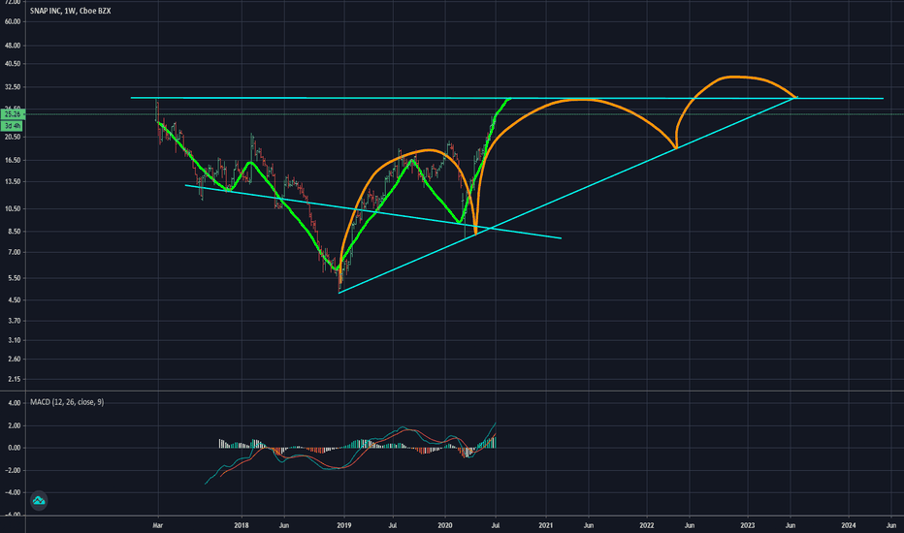This screenshot has width=904, height=533.
Task: Click the Jun label between 2023 and 2024
Action: (791, 525)
